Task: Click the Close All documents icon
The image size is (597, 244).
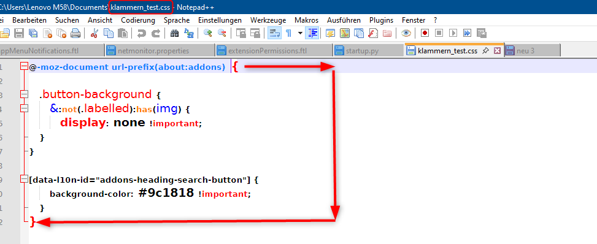Action: 62,34
